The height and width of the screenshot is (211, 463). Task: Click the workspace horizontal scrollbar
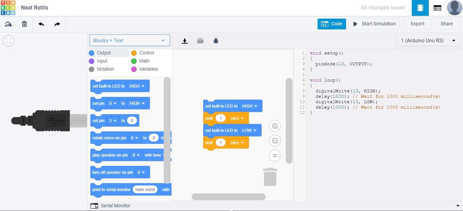coord(228,197)
